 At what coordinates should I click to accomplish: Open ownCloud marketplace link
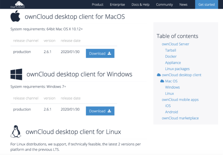point(180,118)
